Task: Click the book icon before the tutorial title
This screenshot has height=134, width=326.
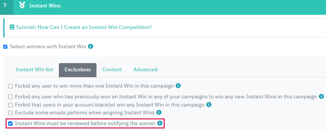Action: pos(12,27)
